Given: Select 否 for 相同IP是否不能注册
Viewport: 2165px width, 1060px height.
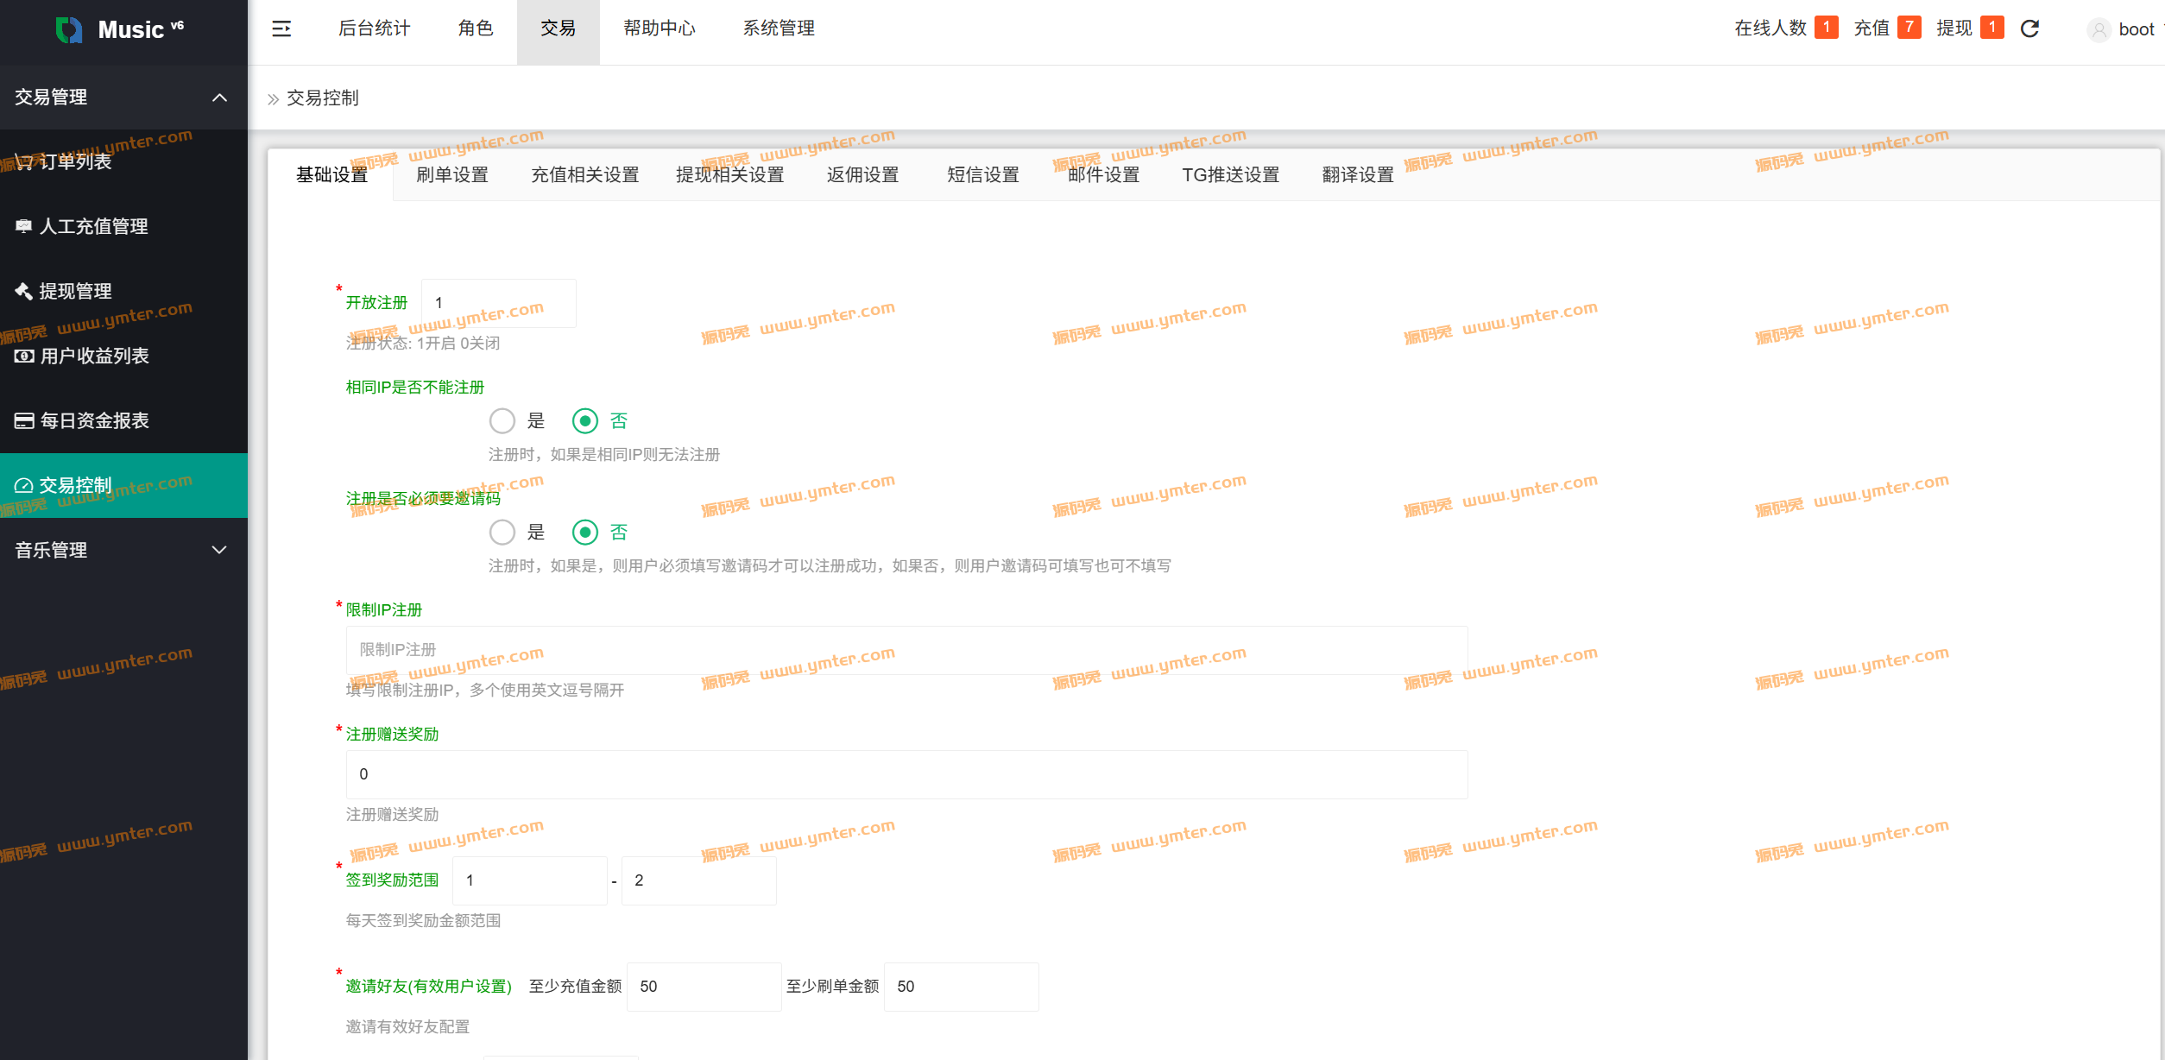Looking at the screenshot, I should click(x=585, y=421).
